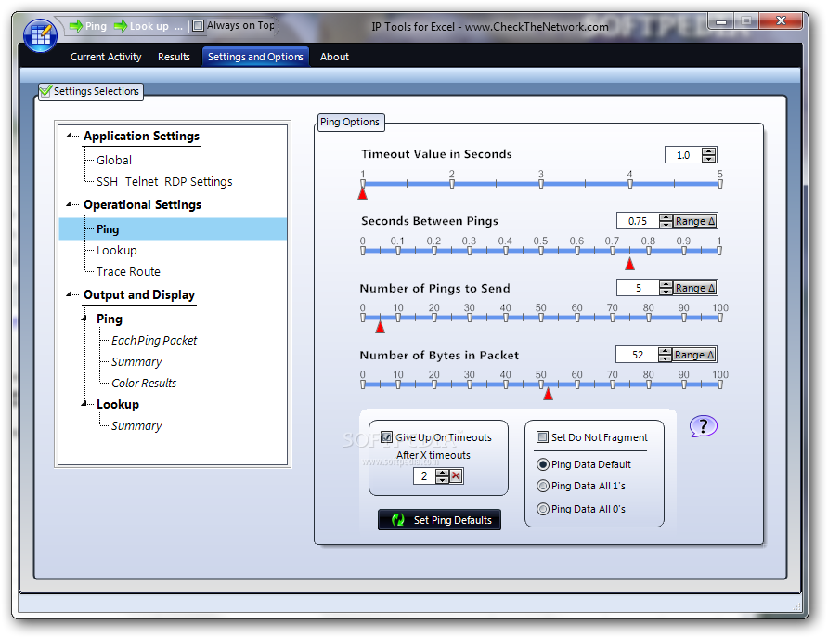The height and width of the screenshot is (638, 828).
Task: Select Each Ping Packet tree item
Action: click(154, 341)
